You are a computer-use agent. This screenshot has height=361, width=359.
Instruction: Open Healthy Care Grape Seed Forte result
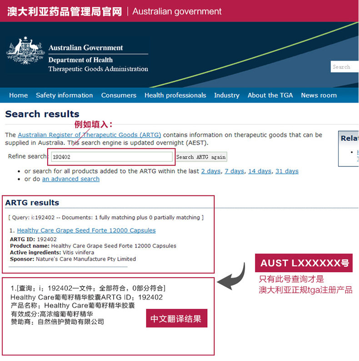pyautogui.click(x=86, y=230)
